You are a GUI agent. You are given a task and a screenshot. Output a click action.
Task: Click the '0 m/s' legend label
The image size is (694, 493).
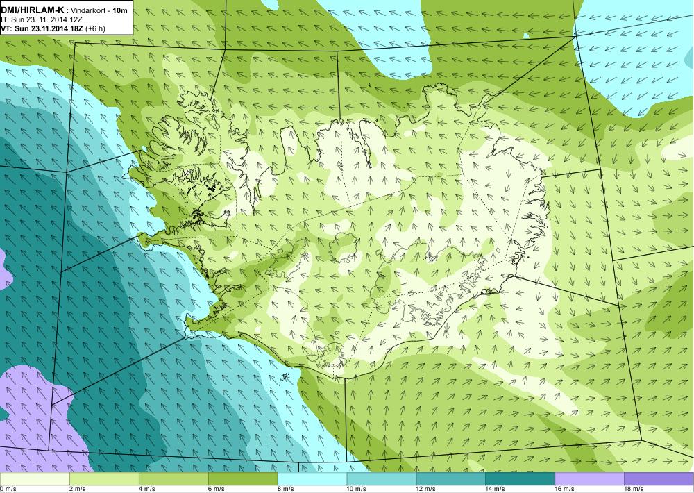(8, 489)
